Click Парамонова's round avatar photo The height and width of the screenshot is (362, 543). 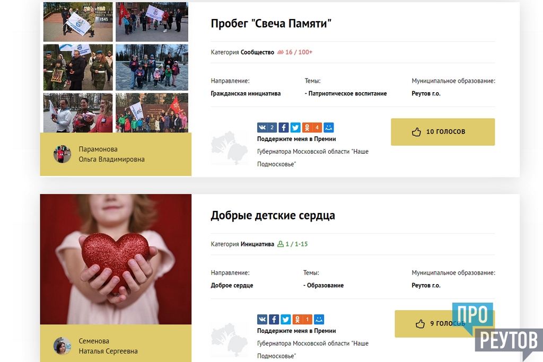click(x=63, y=154)
